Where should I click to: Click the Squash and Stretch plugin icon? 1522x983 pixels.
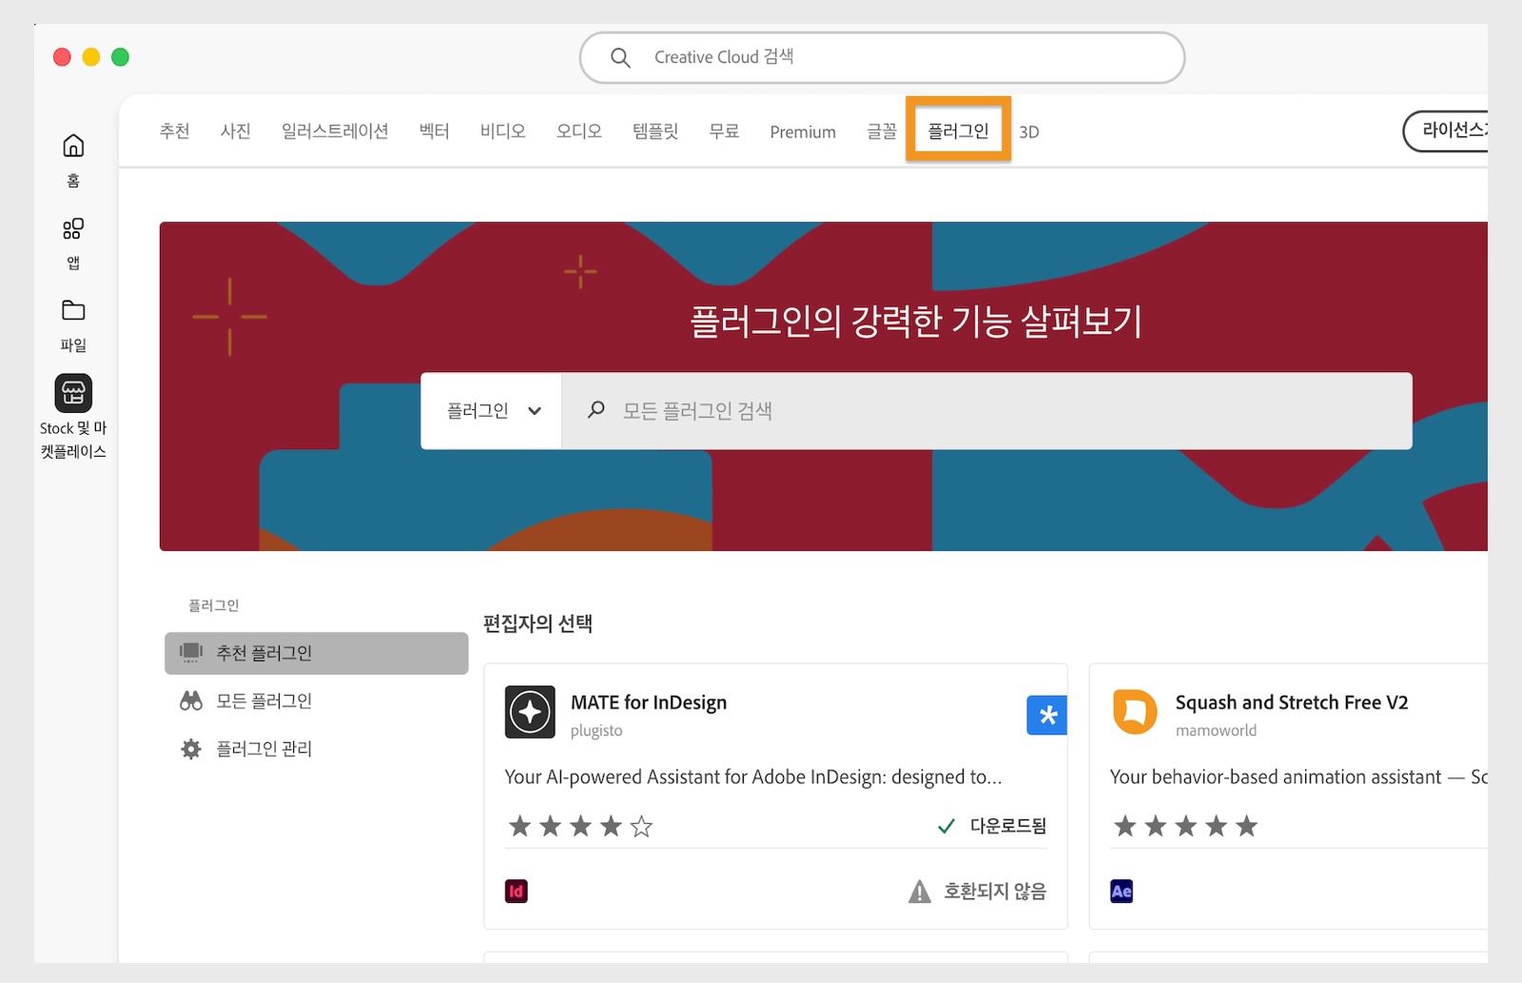pyautogui.click(x=1135, y=712)
